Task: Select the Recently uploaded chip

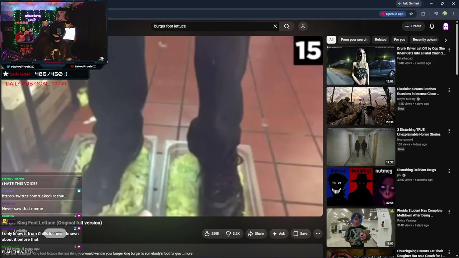Action: (426, 40)
